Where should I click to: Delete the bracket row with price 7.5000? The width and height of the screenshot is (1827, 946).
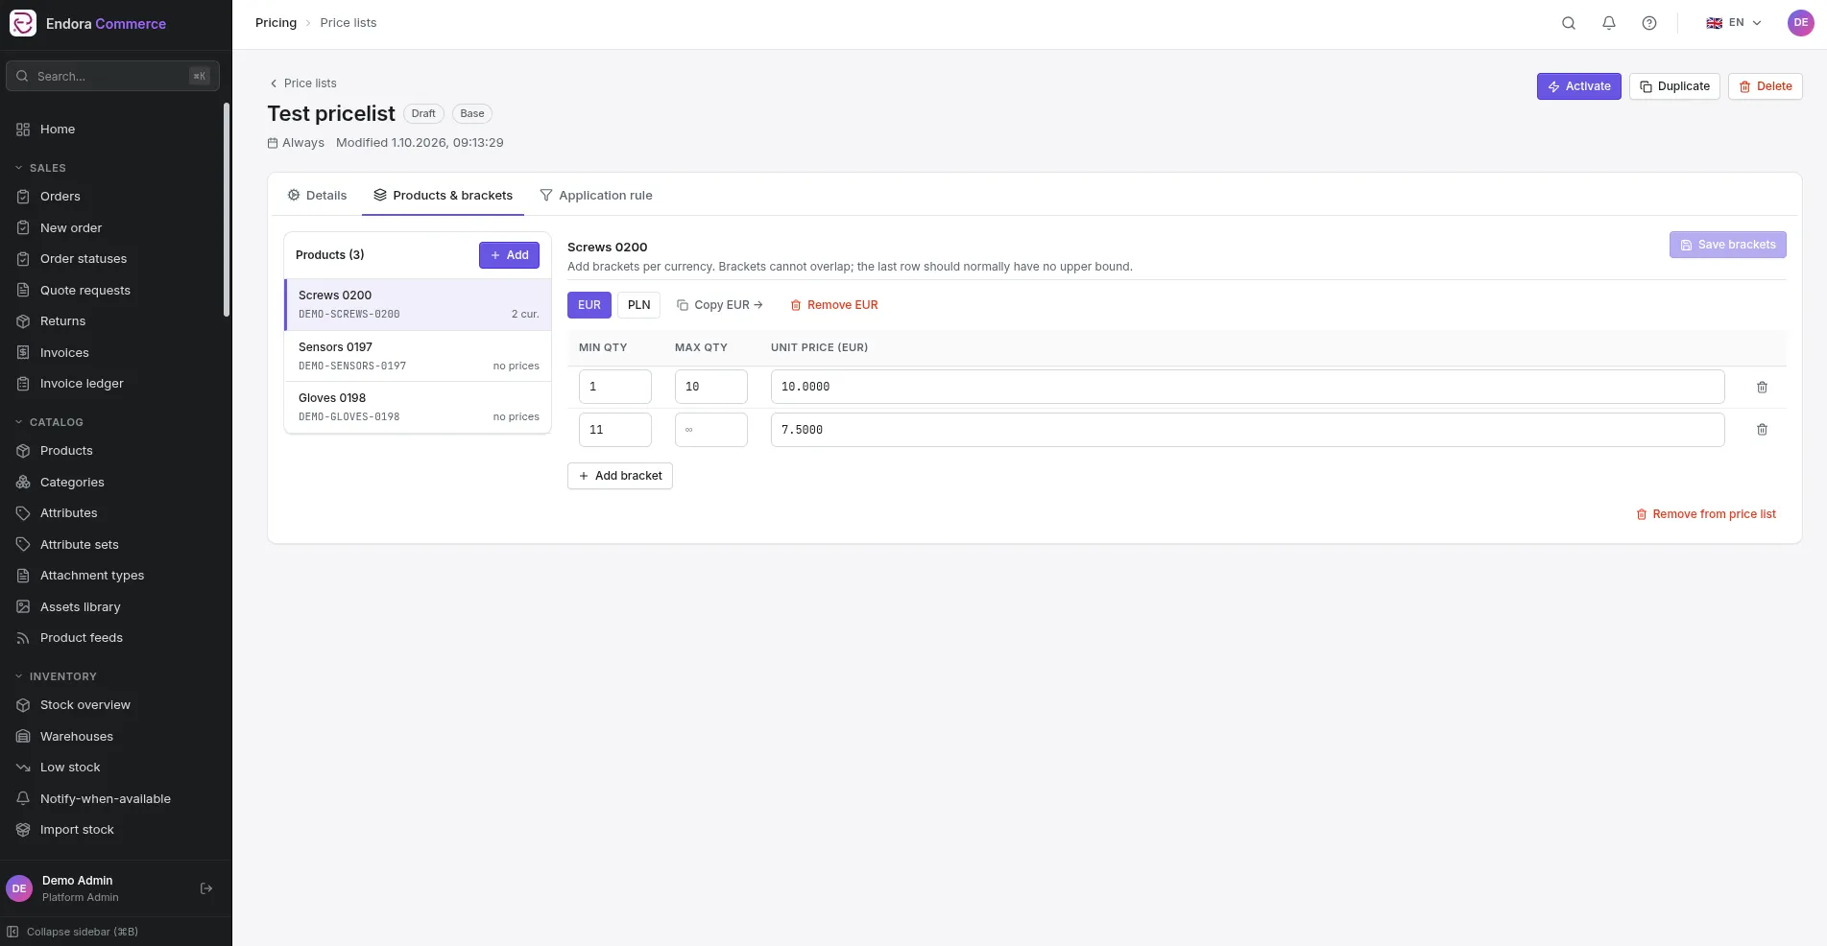1762,430
